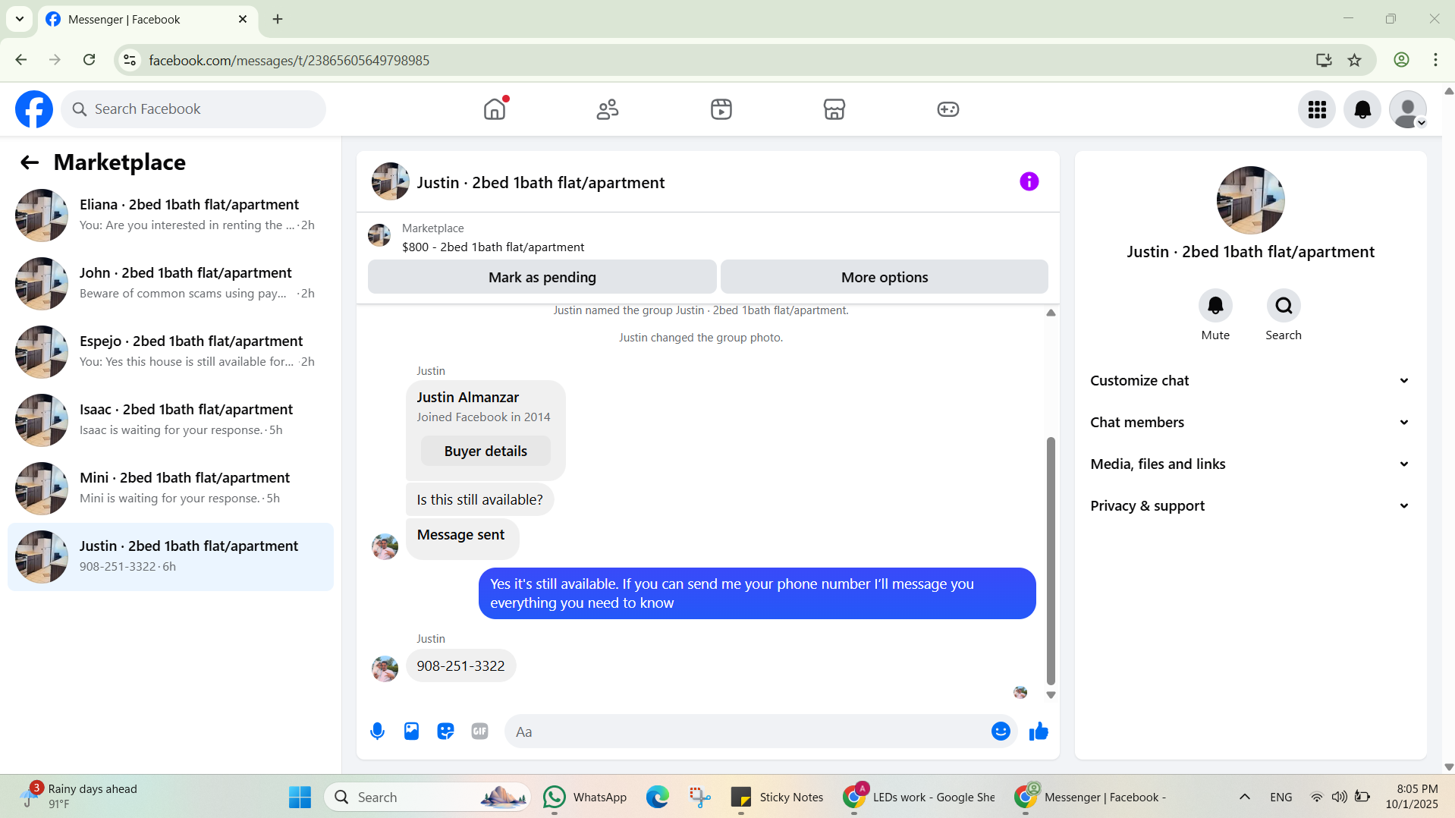Send a thumbs-up like
The width and height of the screenshot is (1455, 818).
pyautogui.click(x=1039, y=731)
